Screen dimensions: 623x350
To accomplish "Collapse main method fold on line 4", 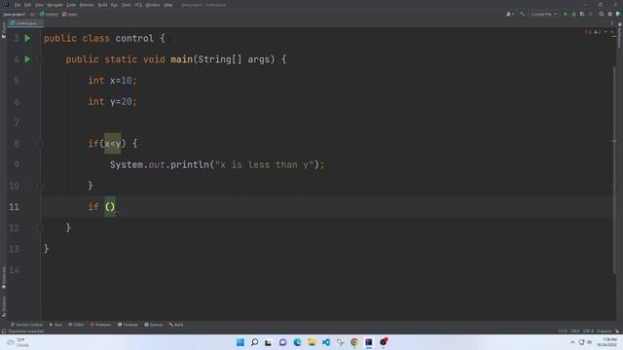I will pos(40,59).
